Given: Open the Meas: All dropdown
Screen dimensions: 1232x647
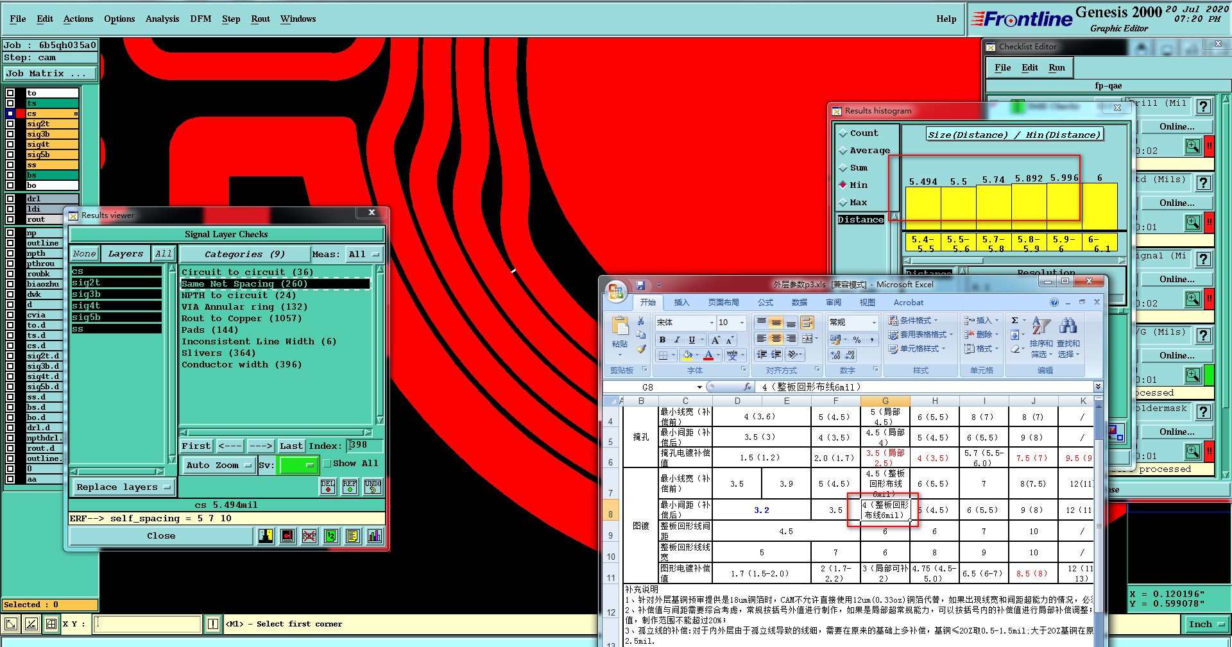Looking at the screenshot, I should pos(364,255).
